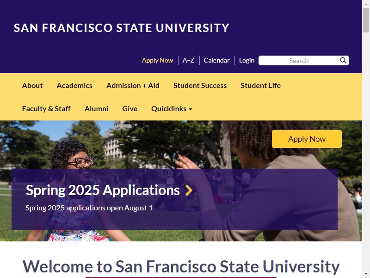Select Student Success in navigation
This screenshot has height=278, width=370.
click(x=200, y=86)
